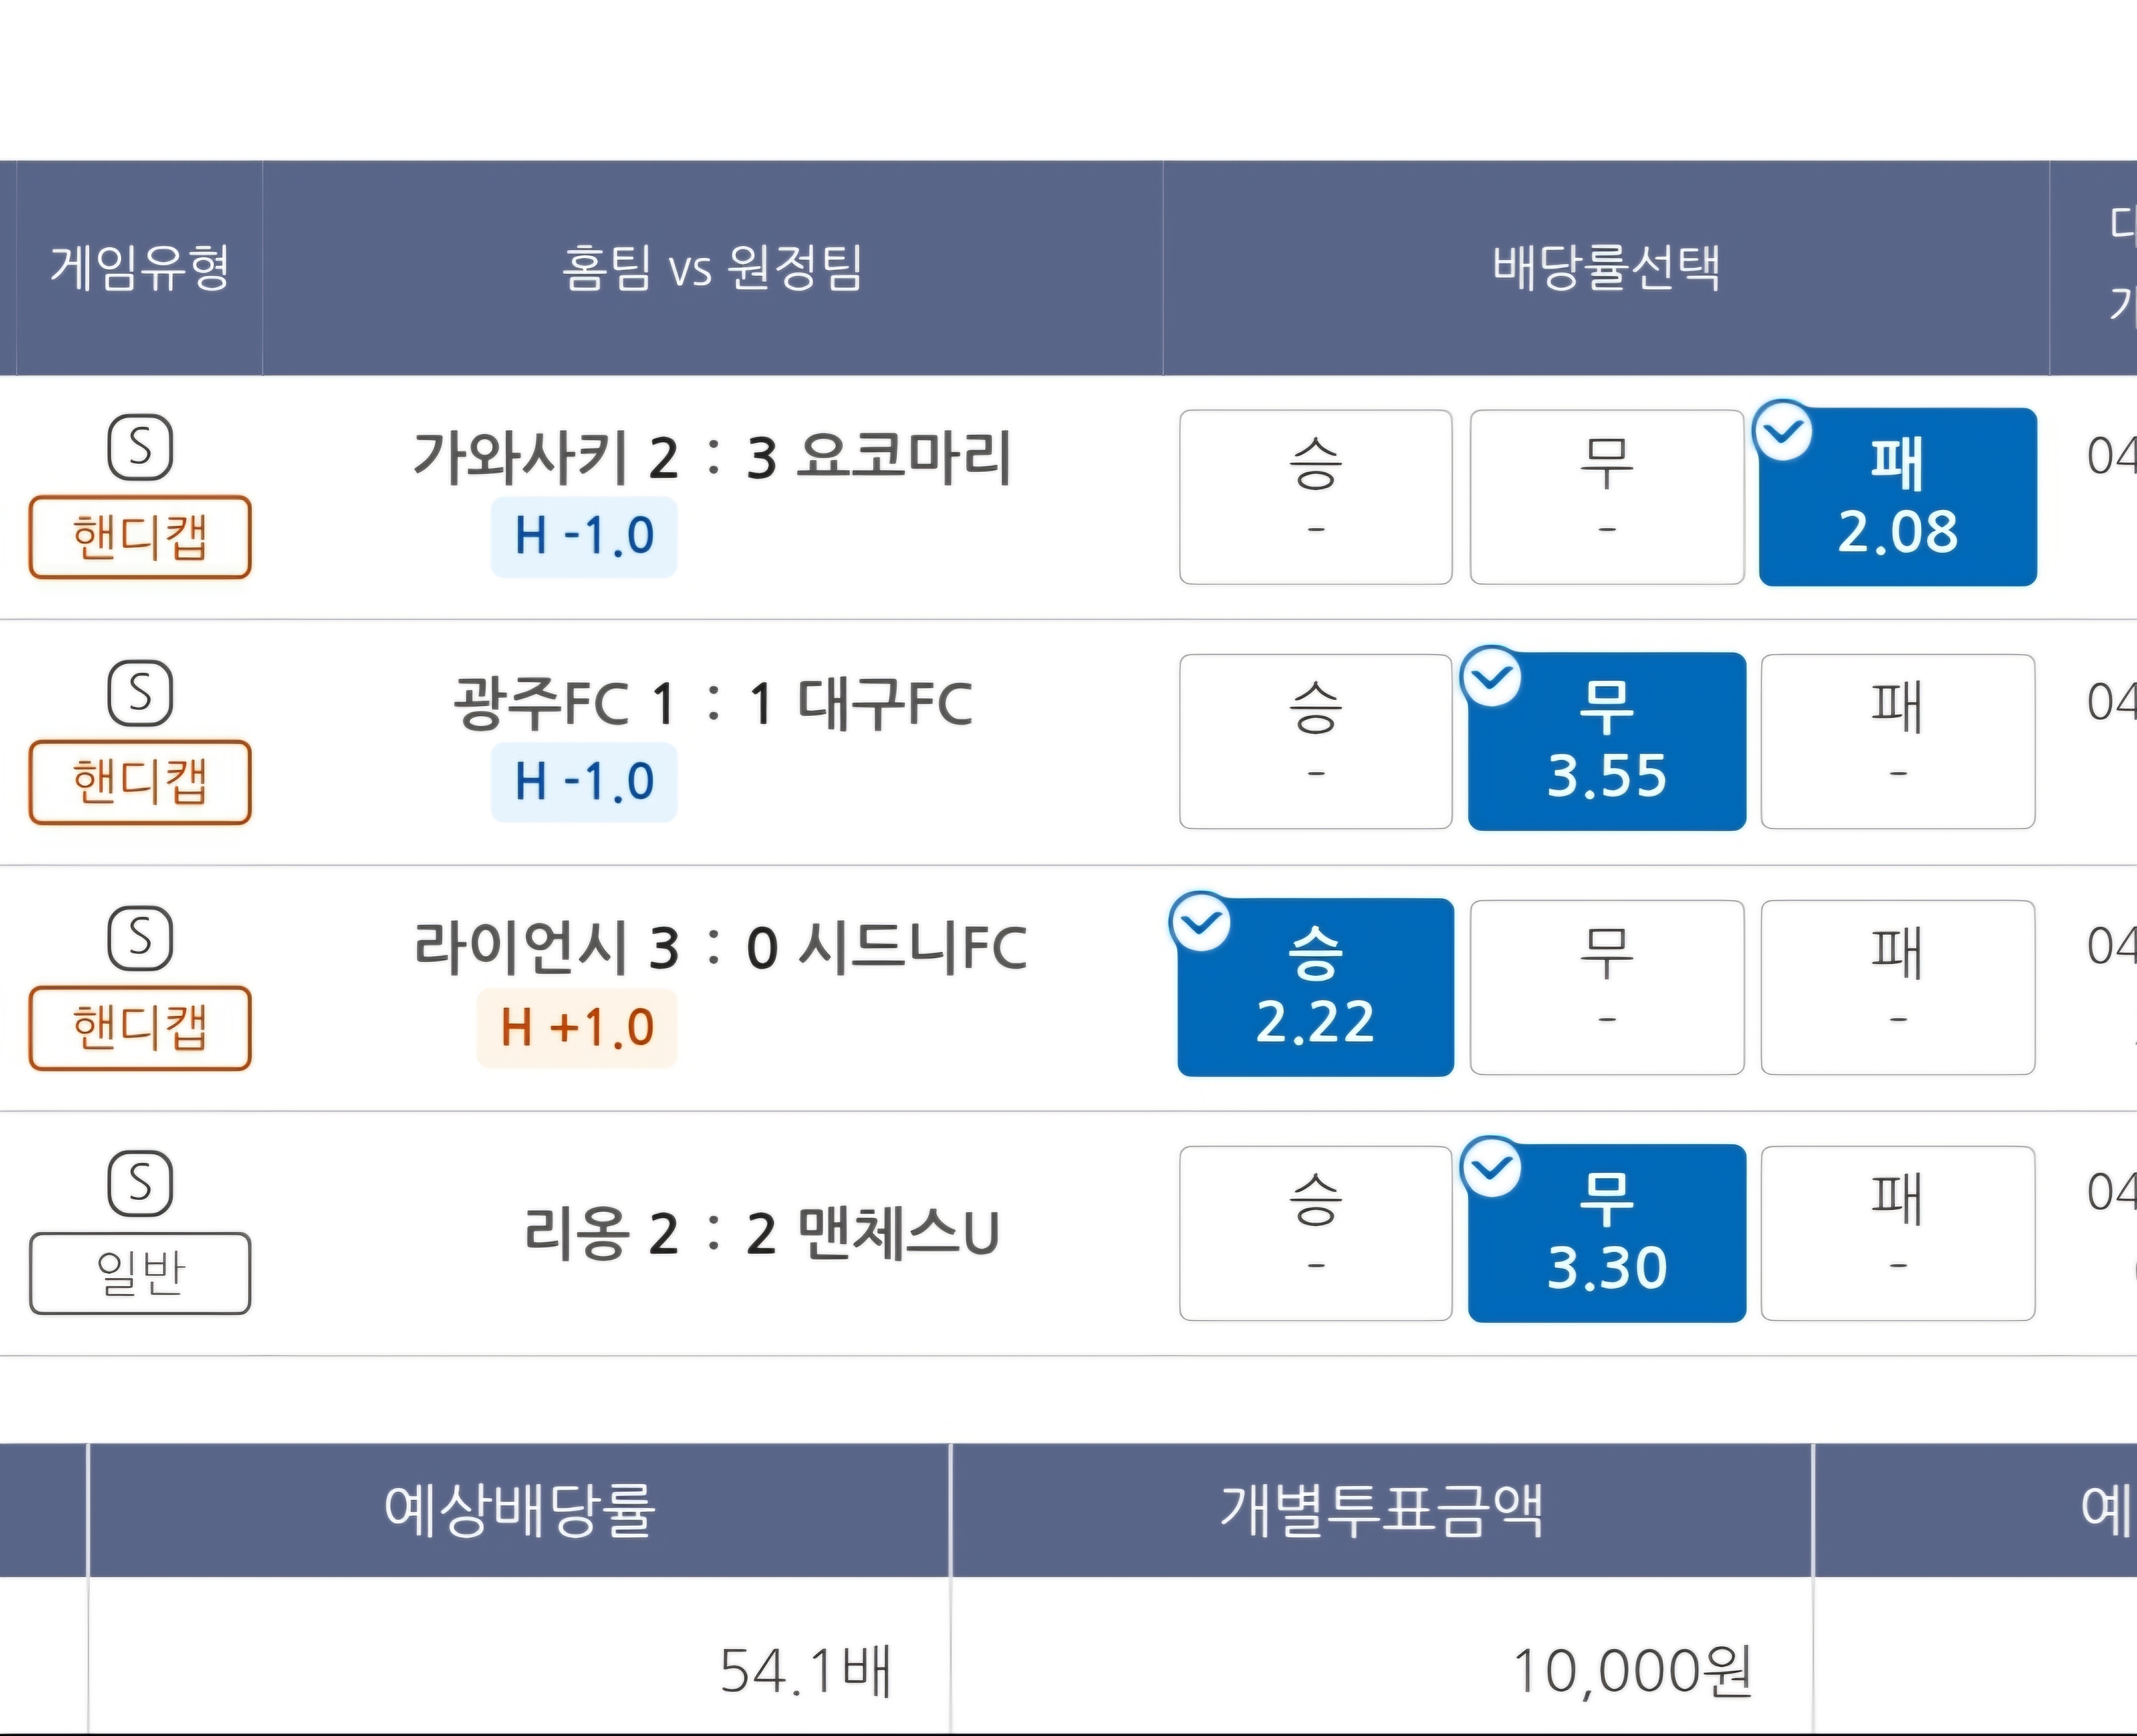This screenshot has height=1736, width=2137.
Task: Click the checkmark on the 무 3.55 selection
Action: 1492,677
